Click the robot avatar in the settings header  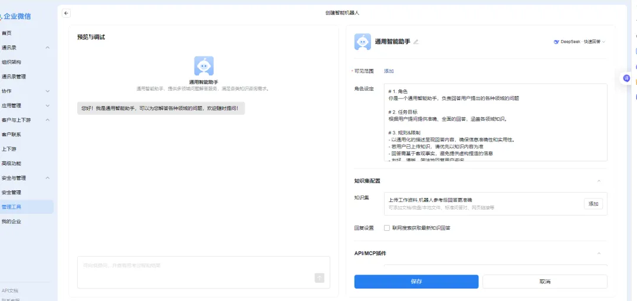pyautogui.click(x=362, y=42)
